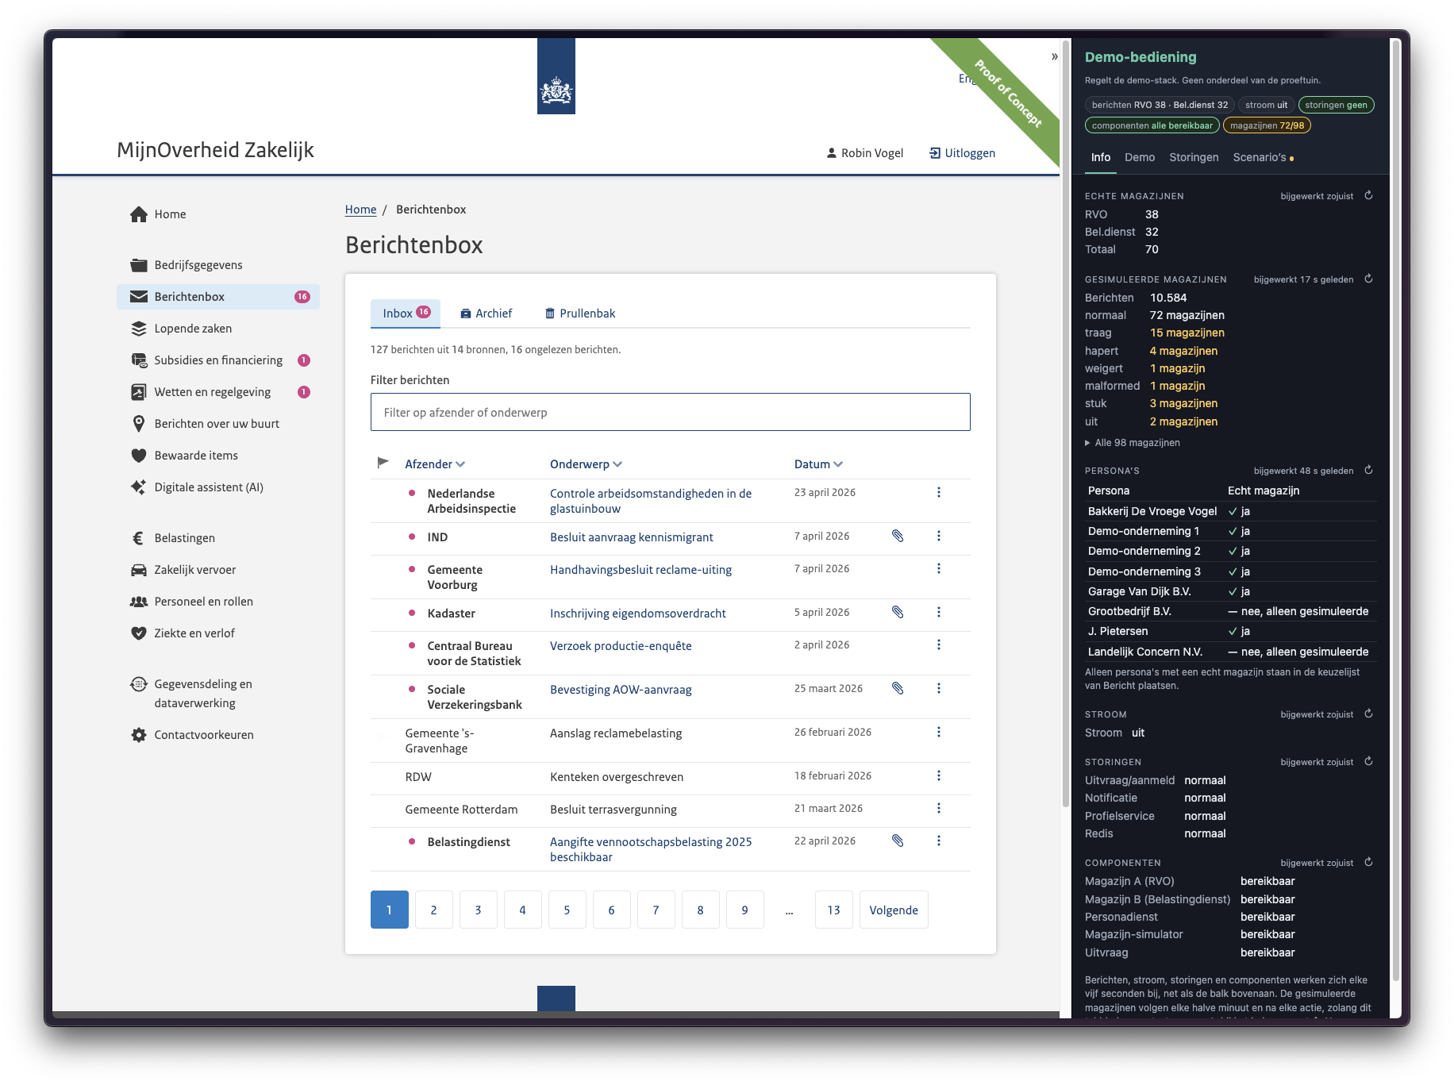Click the Gegevensdeling en dataverwerking icon

point(139,684)
